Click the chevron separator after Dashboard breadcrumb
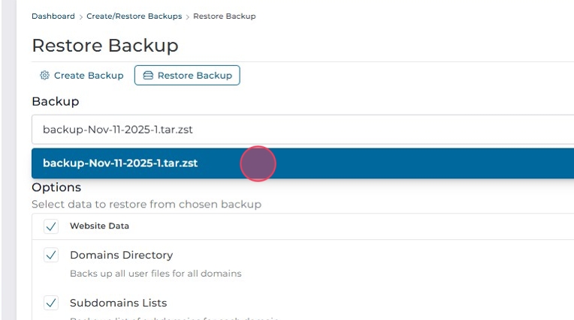Image resolution: width=574 pixels, height=320 pixels. 81,16
